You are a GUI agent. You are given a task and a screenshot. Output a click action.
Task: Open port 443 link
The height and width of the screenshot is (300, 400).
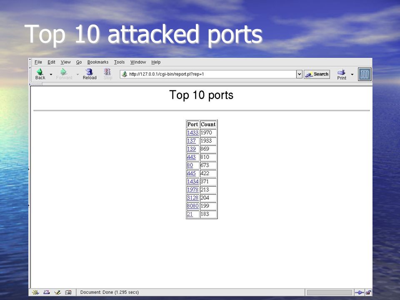(191, 157)
